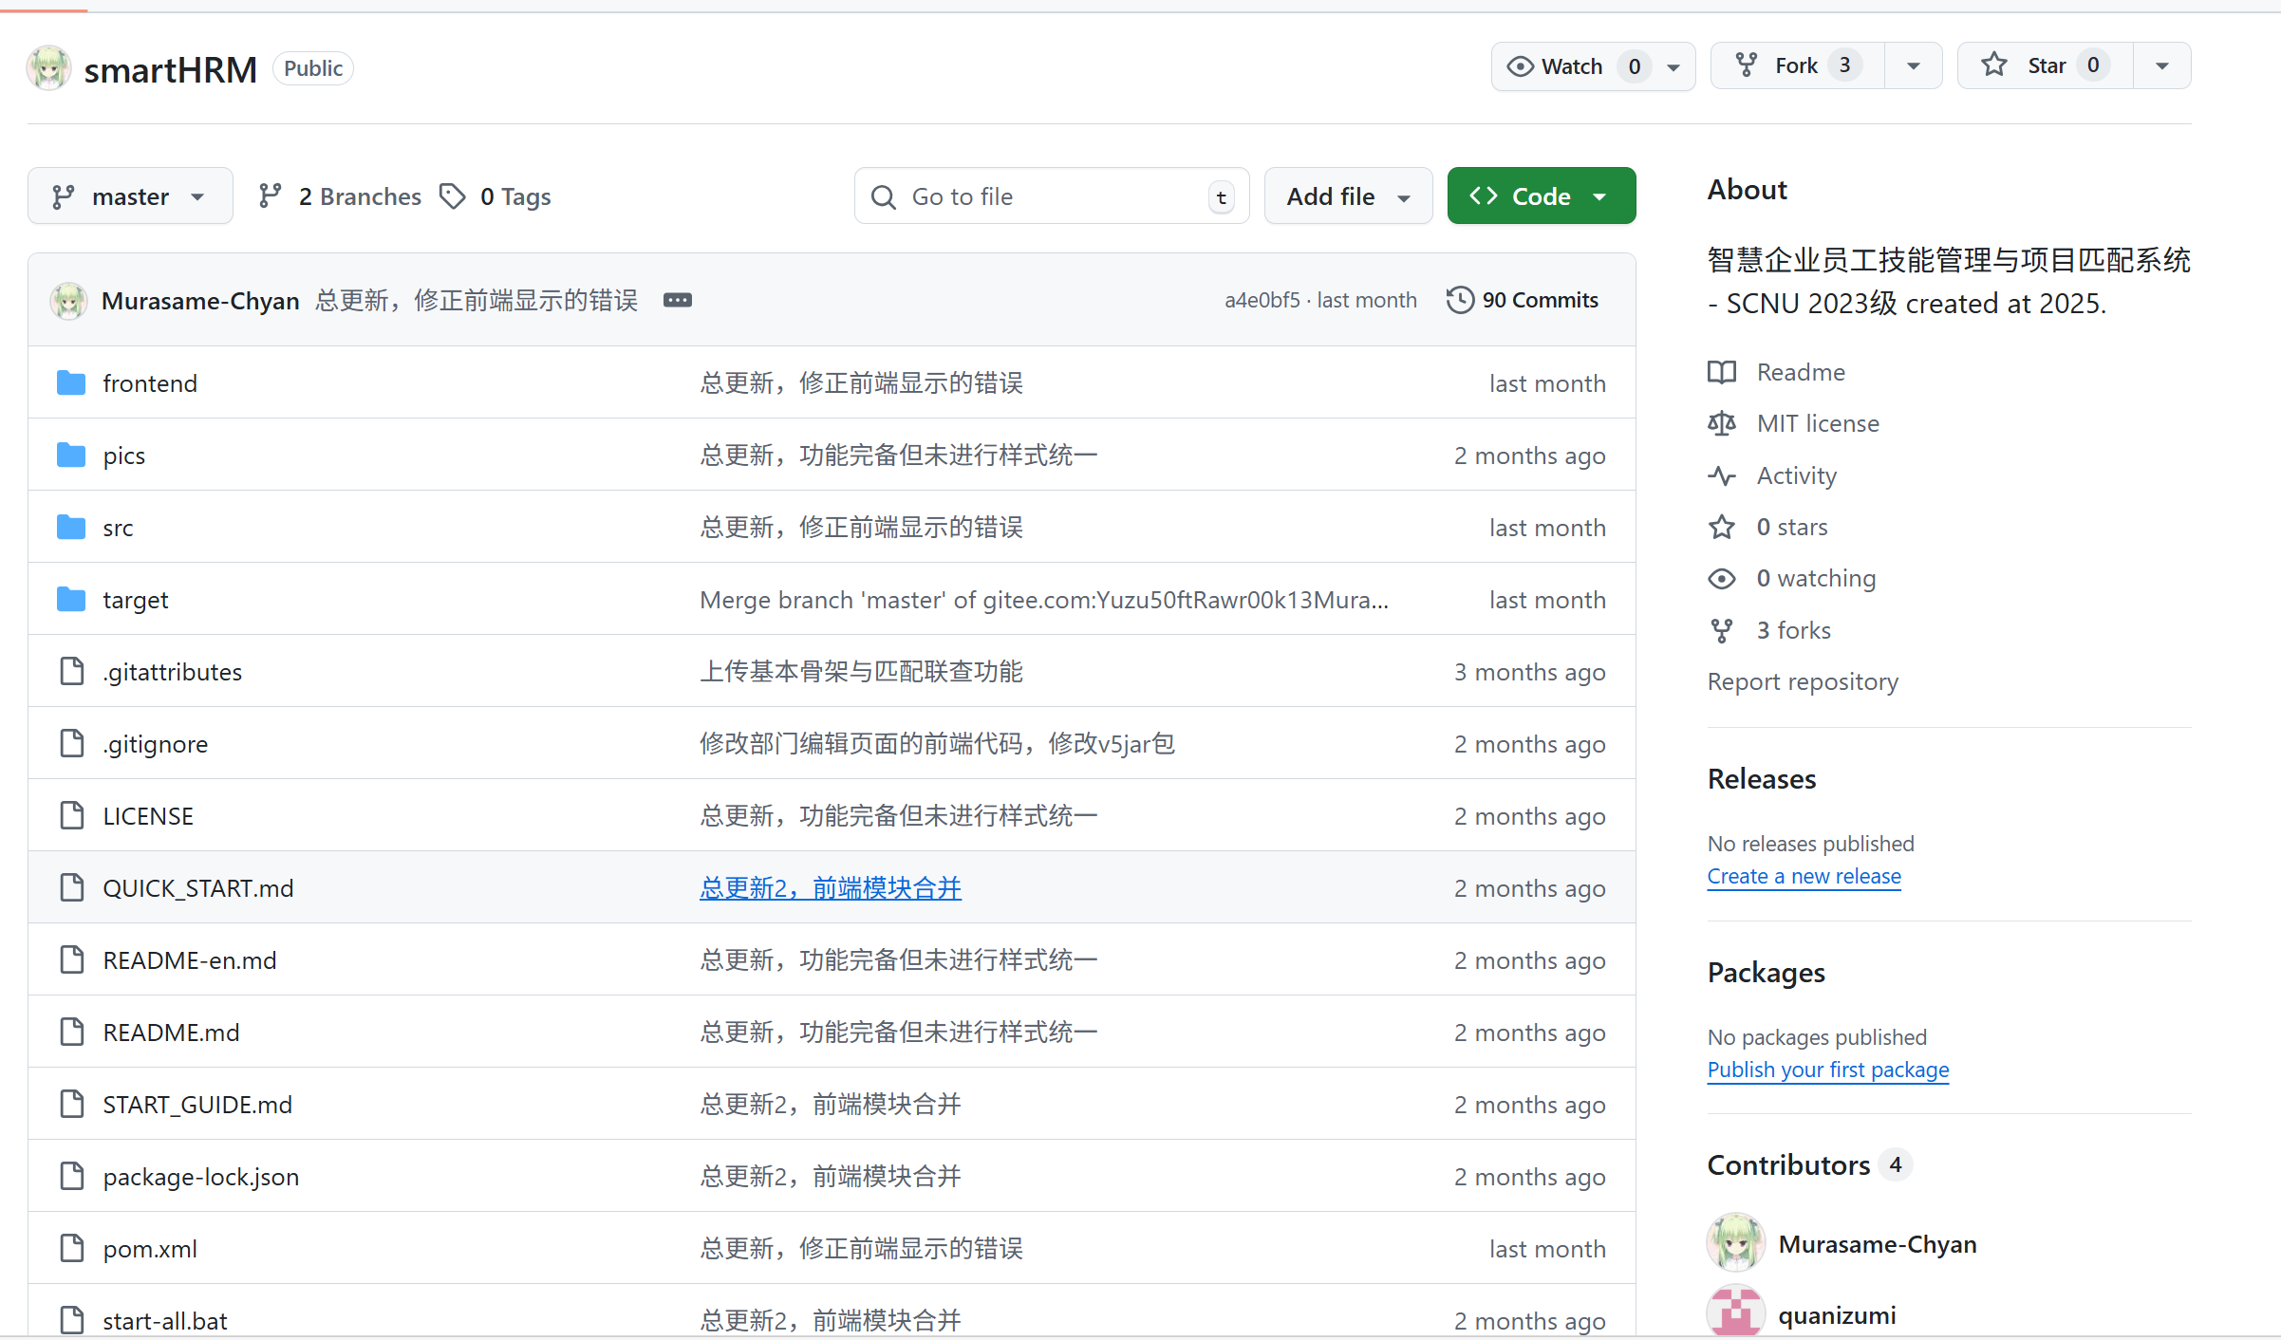2281x1340 pixels.
Task: Click the package-lock.json file icon
Action: pos(72,1177)
